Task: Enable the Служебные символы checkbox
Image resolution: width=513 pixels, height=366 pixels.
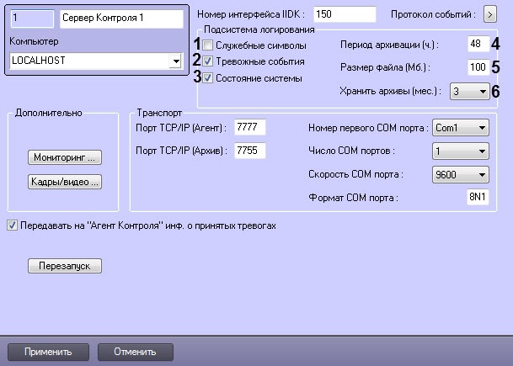Action: pyautogui.click(x=208, y=45)
